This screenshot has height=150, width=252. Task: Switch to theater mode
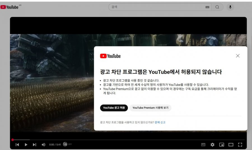point(231,144)
